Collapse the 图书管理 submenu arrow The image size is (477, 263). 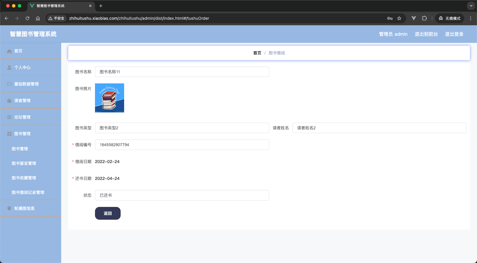pyautogui.click(x=54, y=133)
